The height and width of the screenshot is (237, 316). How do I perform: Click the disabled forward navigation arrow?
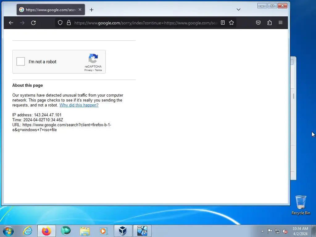(22, 23)
